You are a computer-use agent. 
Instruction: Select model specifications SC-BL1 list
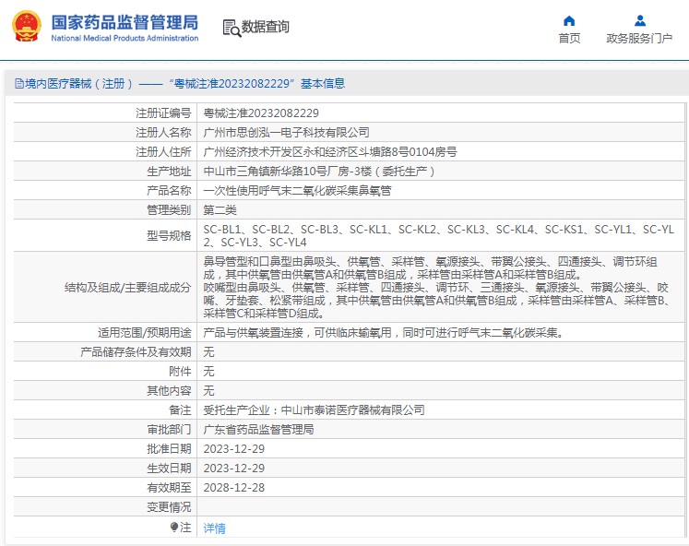point(438,236)
